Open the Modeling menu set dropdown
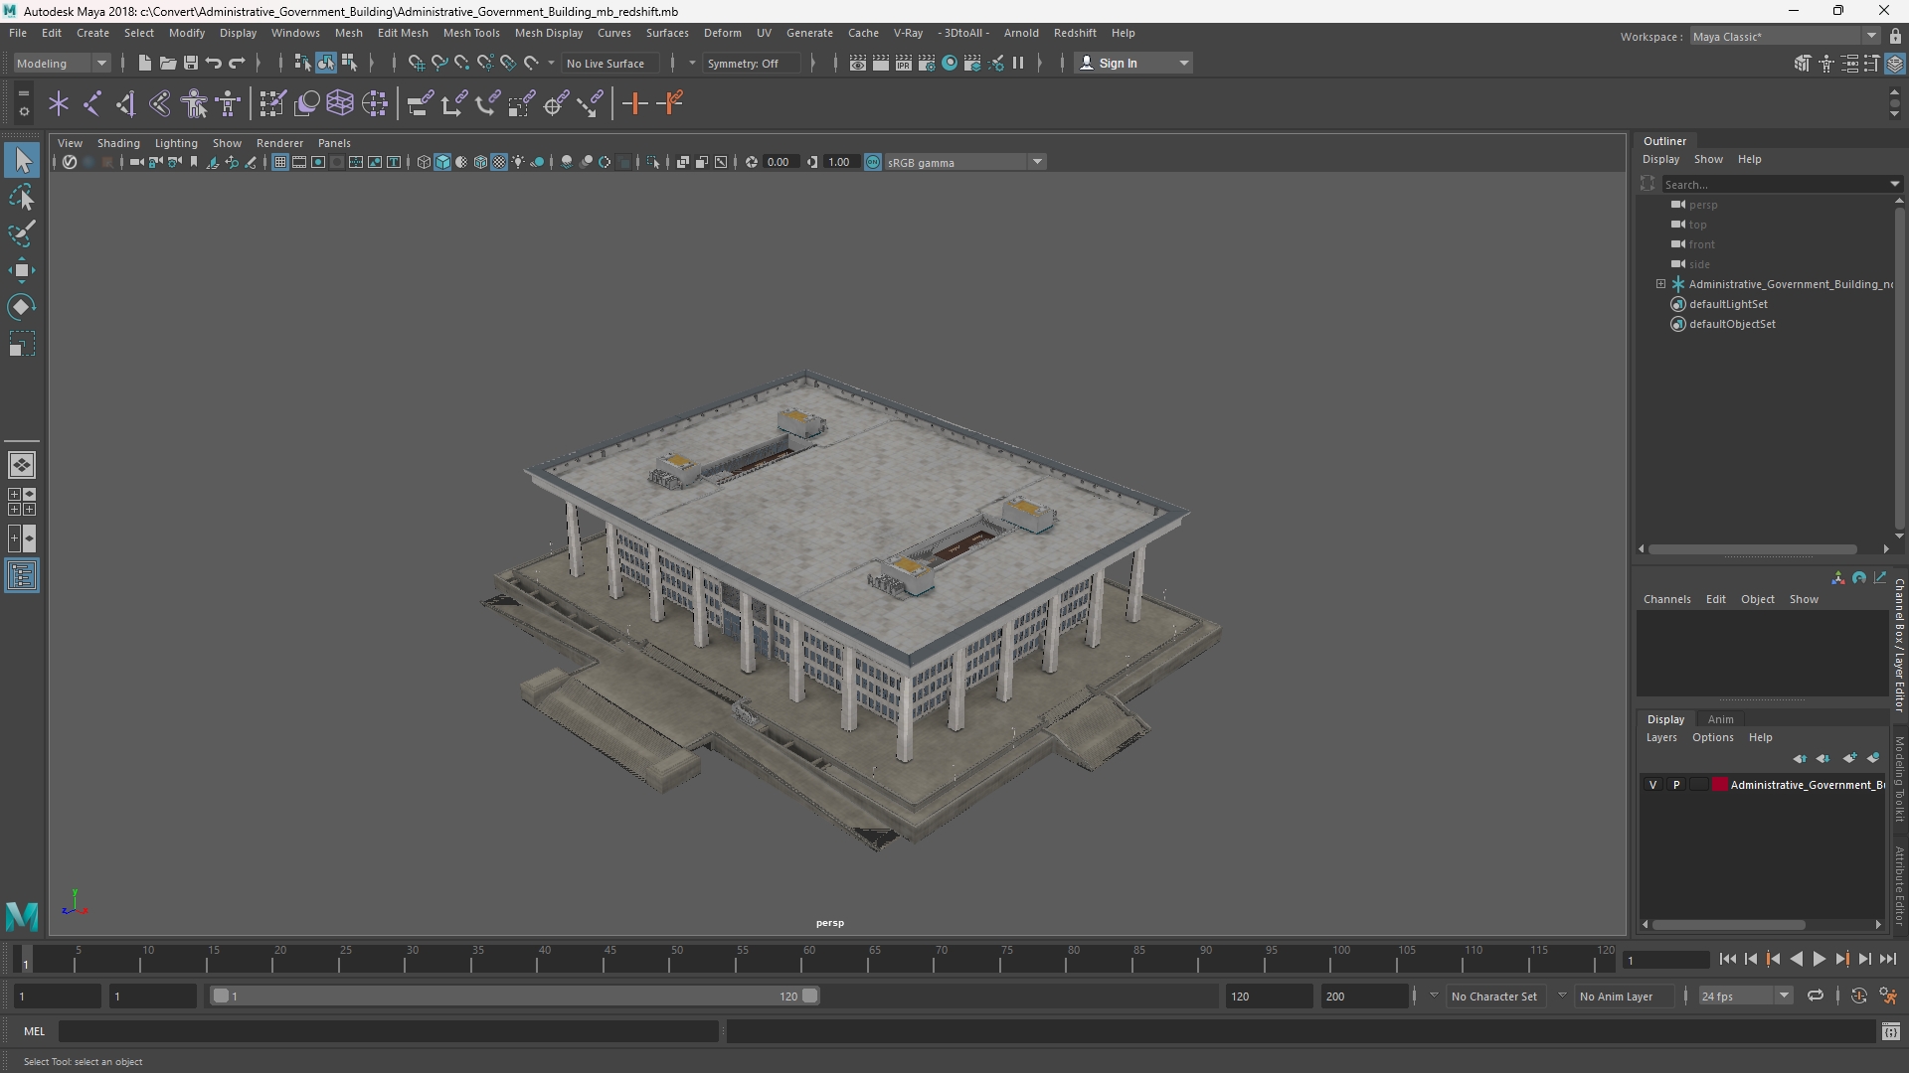1909x1073 pixels. pyautogui.click(x=62, y=64)
